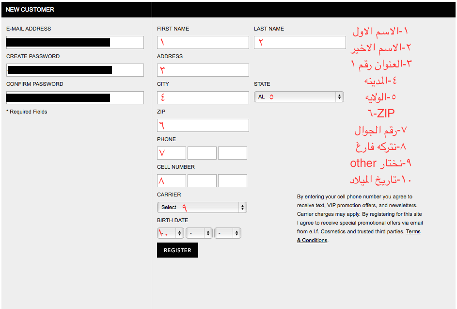
Task: Click the third Cell Number box
Action: coord(233,180)
